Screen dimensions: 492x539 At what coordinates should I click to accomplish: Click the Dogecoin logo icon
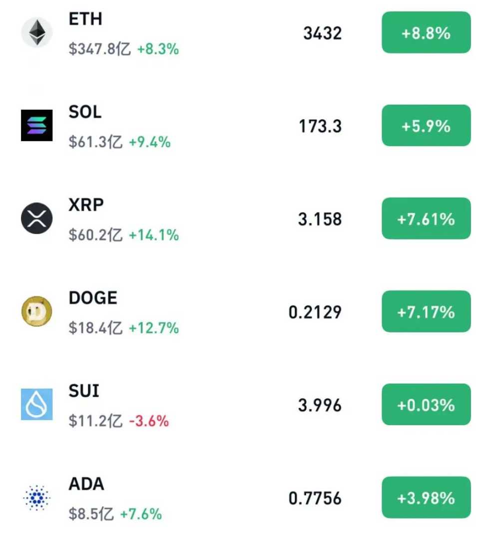coord(36,311)
